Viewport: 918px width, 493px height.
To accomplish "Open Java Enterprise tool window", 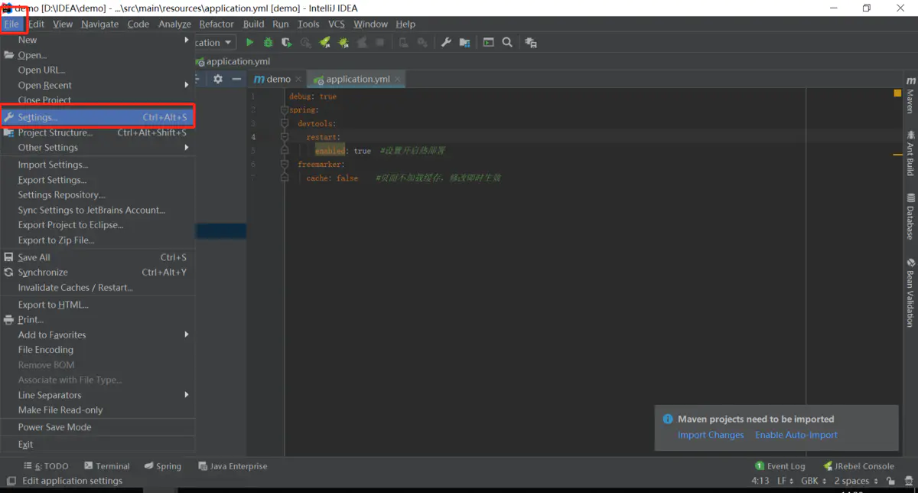I will (x=233, y=466).
